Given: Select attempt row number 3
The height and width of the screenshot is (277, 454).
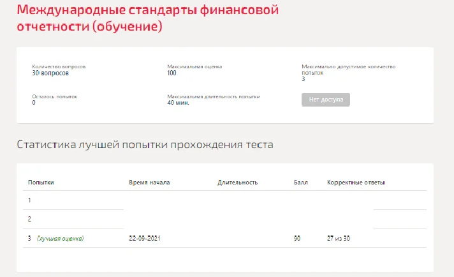Looking at the screenshot, I should (224, 238).
